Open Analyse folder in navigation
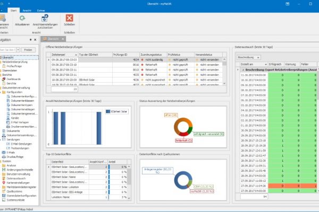The width and height of the screenshot is (319, 212). (x=11, y=165)
